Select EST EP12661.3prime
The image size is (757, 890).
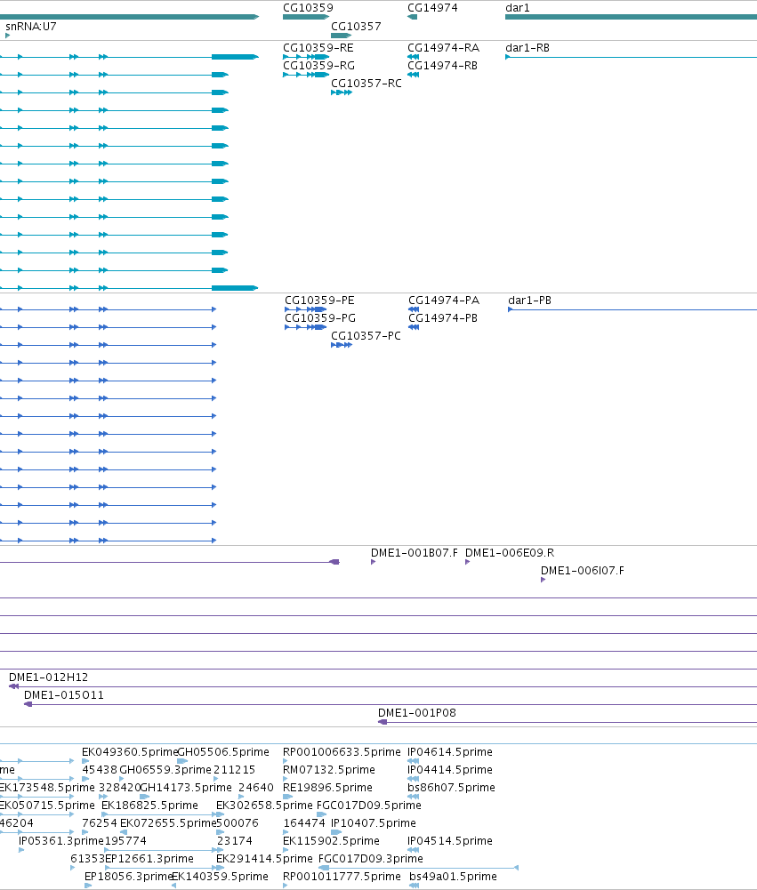149,860
